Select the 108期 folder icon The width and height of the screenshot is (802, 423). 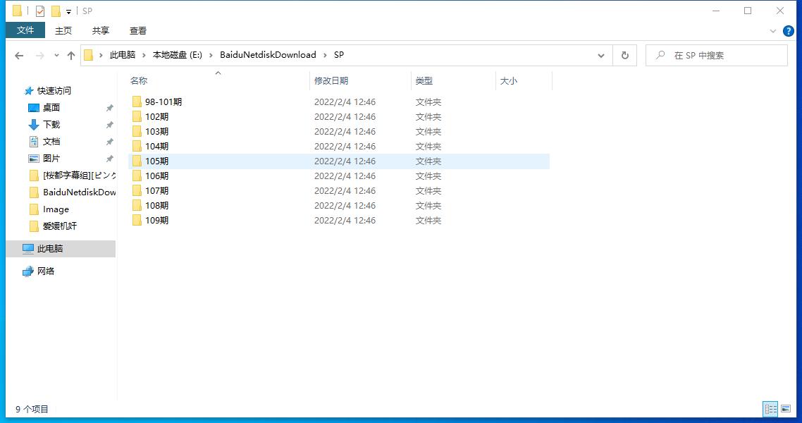(x=137, y=206)
